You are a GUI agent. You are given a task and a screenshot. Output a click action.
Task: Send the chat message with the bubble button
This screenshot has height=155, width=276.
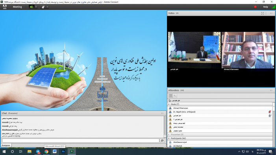click(x=162, y=140)
